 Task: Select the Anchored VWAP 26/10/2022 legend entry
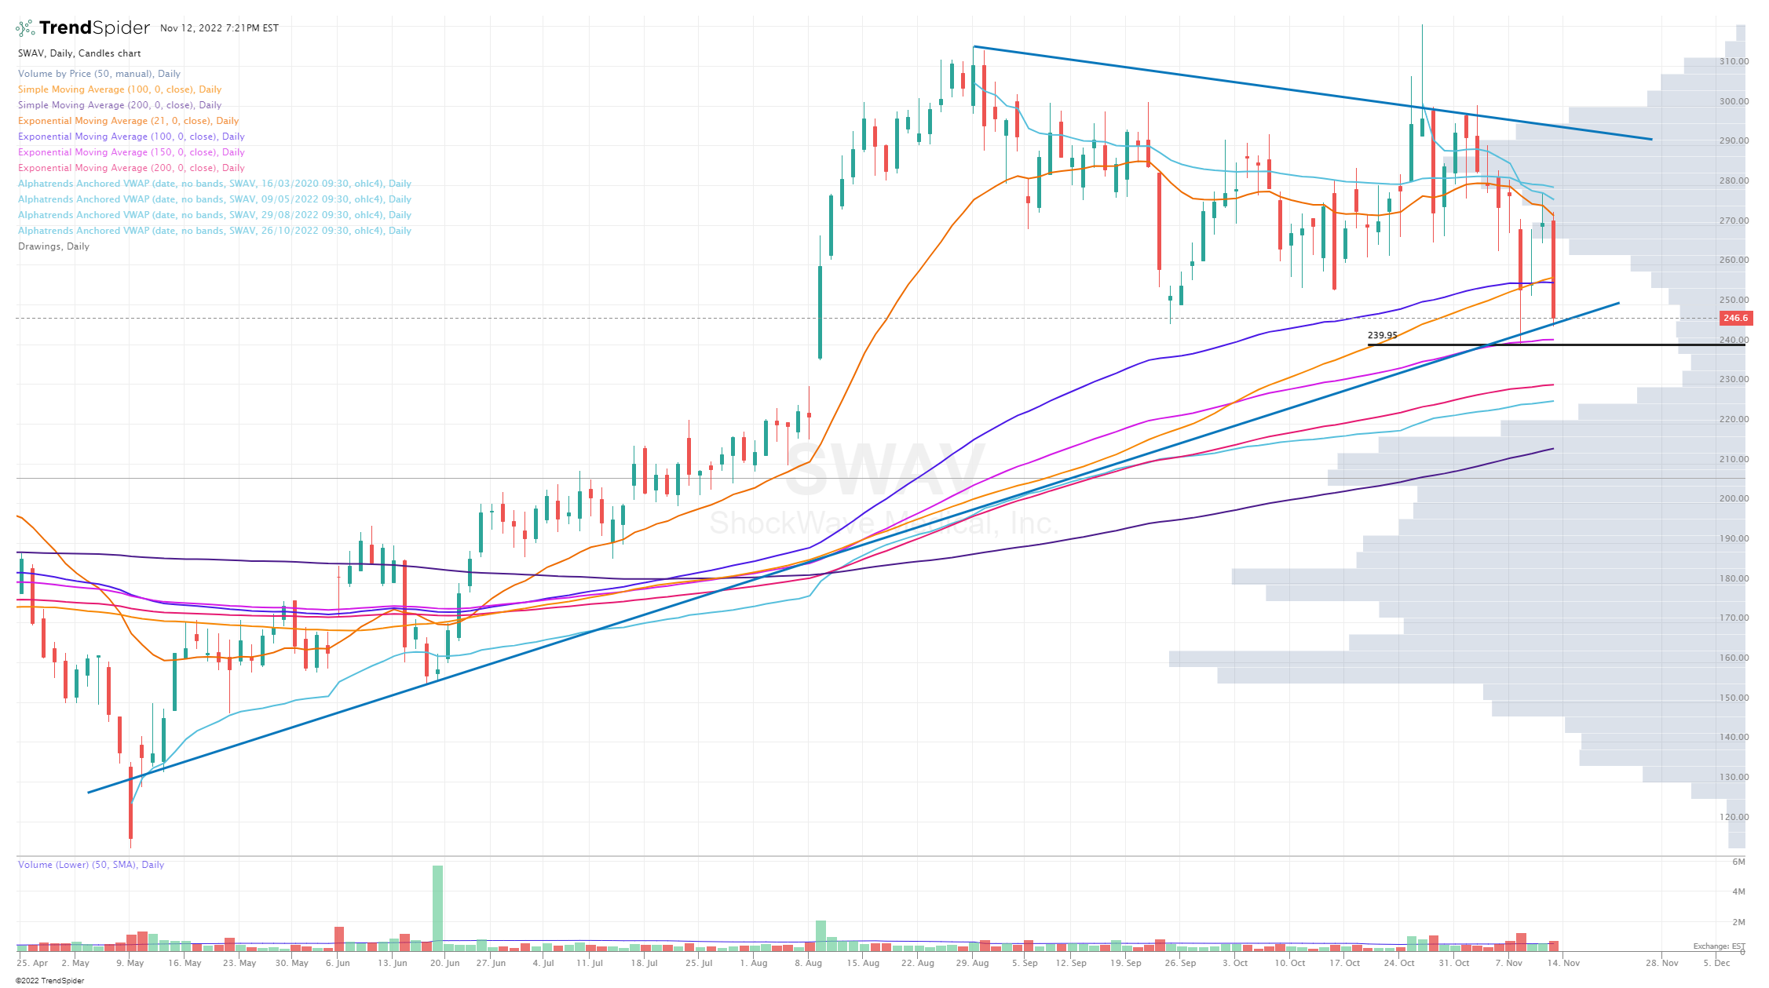[214, 231]
